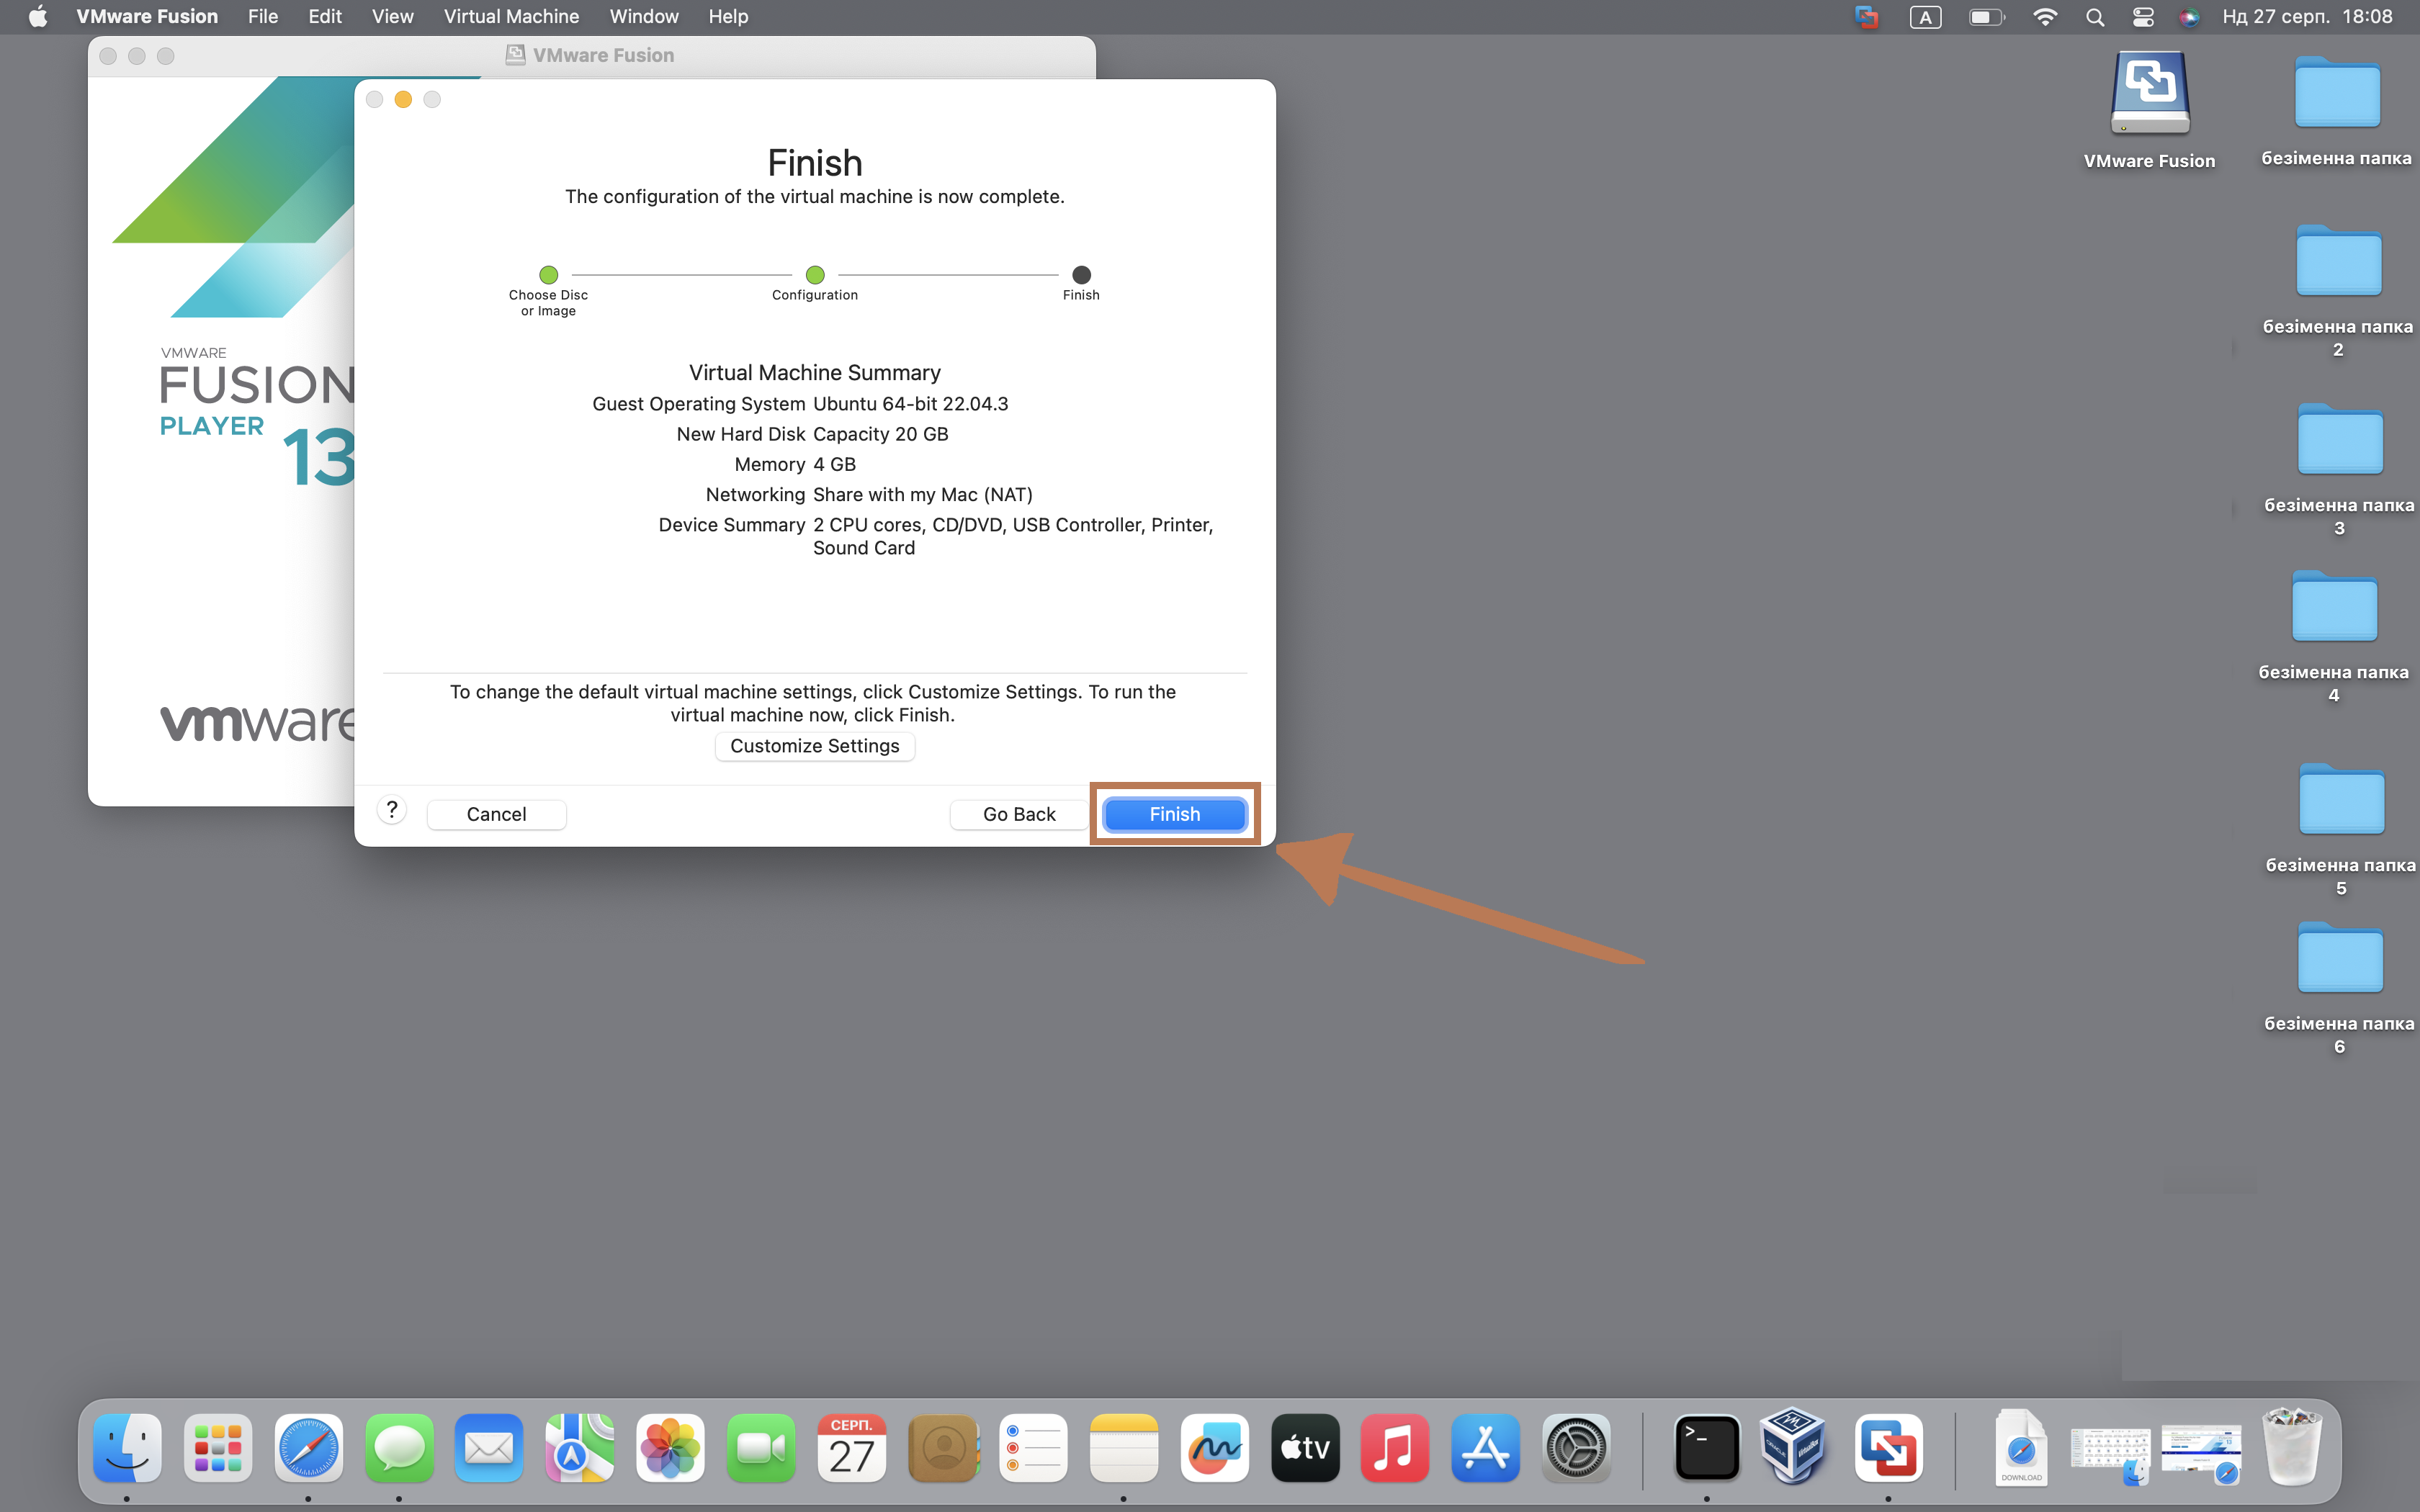Open the Virtual Machine menu
The height and width of the screenshot is (1512, 2420).
[x=511, y=16]
